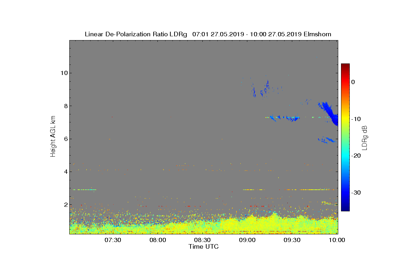
Task: Click the colorbar tick label -10
Action: pyautogui.click(x=356, y=119)
